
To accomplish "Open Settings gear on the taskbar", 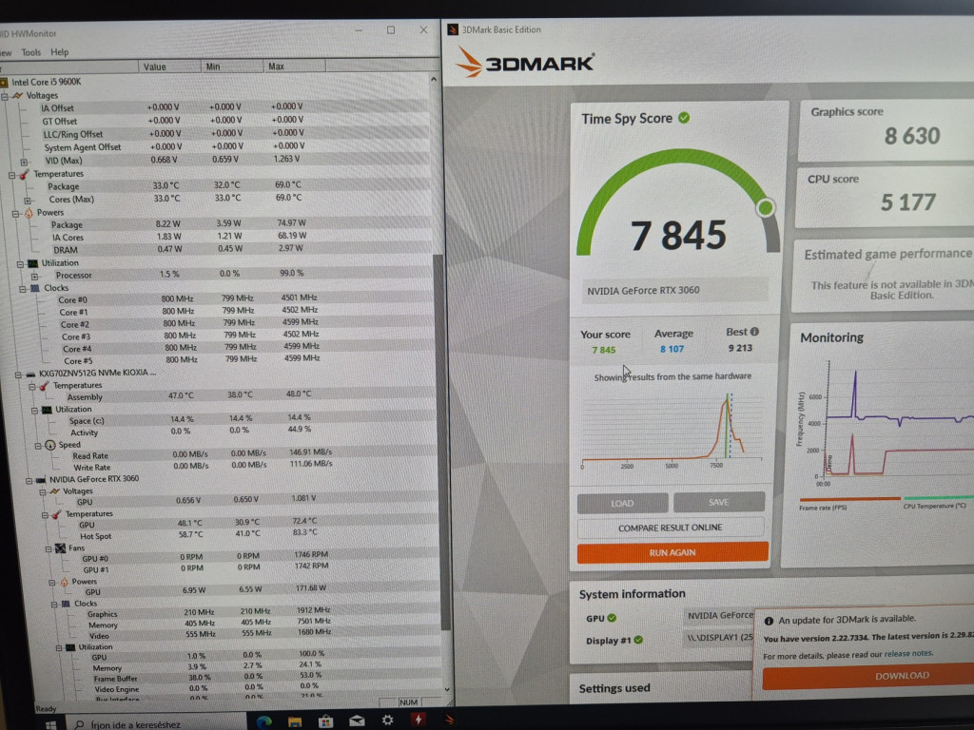I will click(x=388, y=720).
